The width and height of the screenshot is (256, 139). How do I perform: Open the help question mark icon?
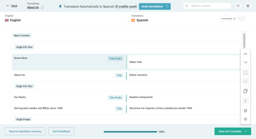[x=238, y=6]
